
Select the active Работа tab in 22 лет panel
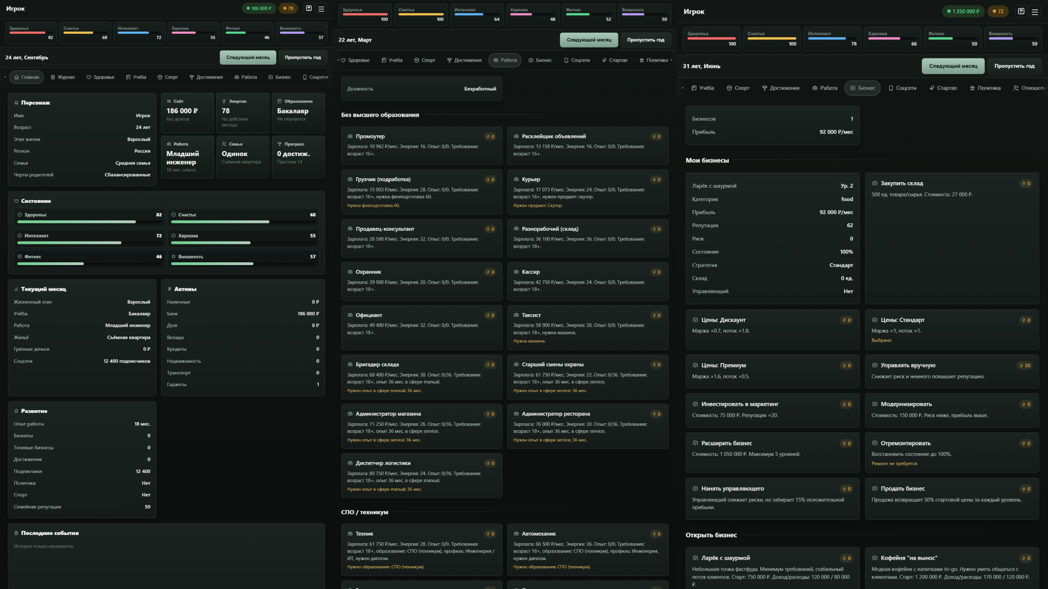(505, 61)
